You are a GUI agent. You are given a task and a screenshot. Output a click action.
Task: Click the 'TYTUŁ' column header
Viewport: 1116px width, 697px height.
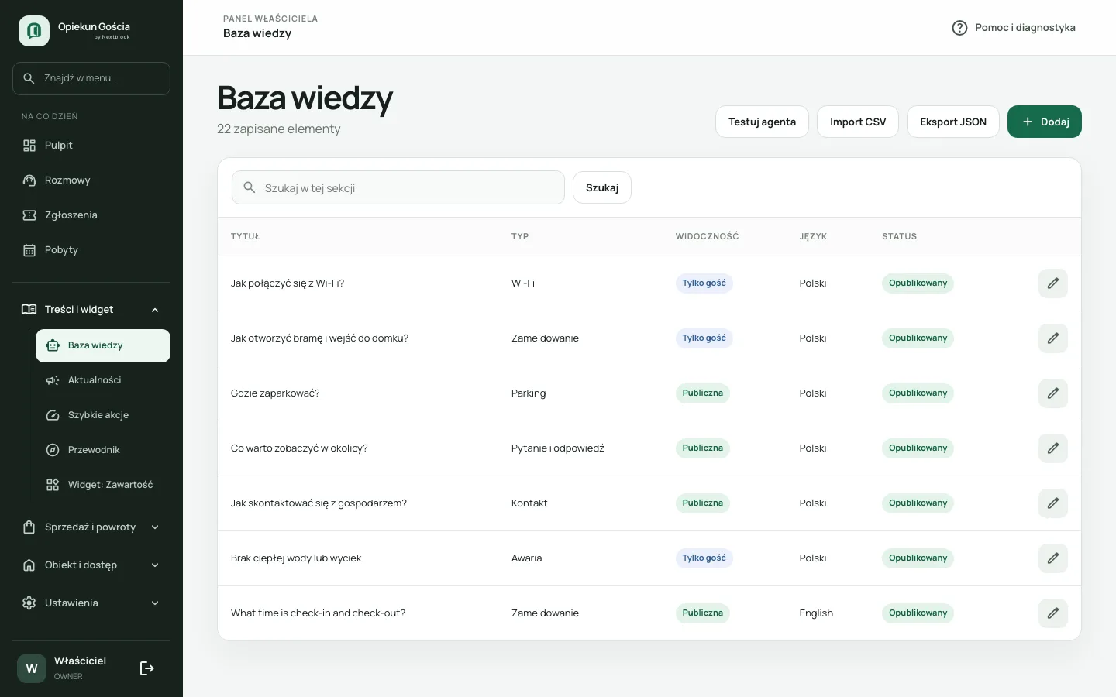[x=245, y=237]
